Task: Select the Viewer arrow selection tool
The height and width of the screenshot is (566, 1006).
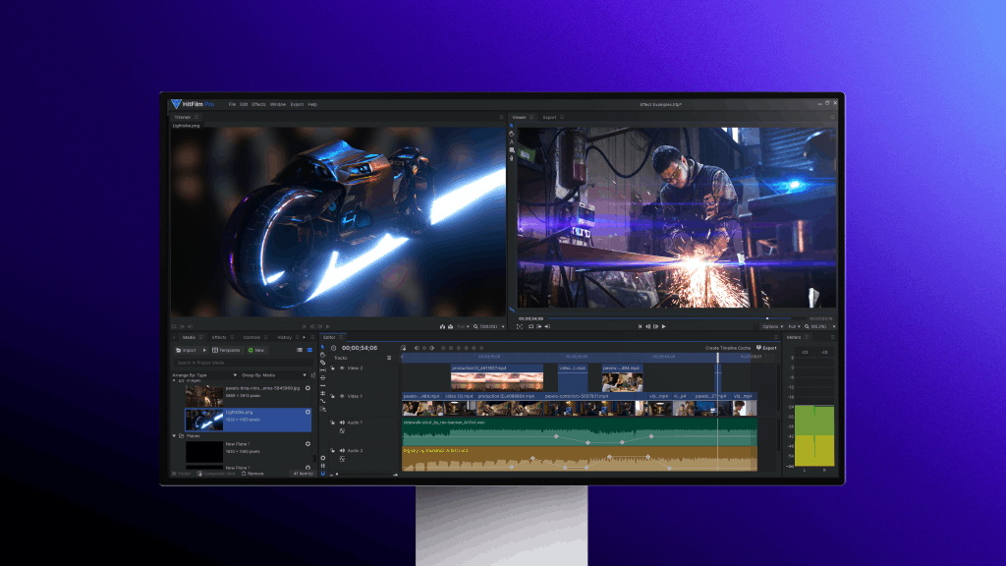Action: point(511,126)
